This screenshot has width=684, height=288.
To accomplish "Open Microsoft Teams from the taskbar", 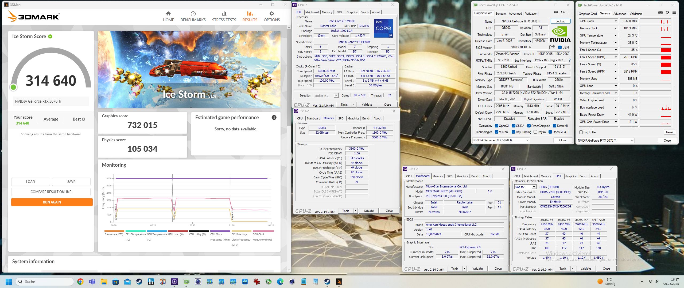I will tap(92, 282).
